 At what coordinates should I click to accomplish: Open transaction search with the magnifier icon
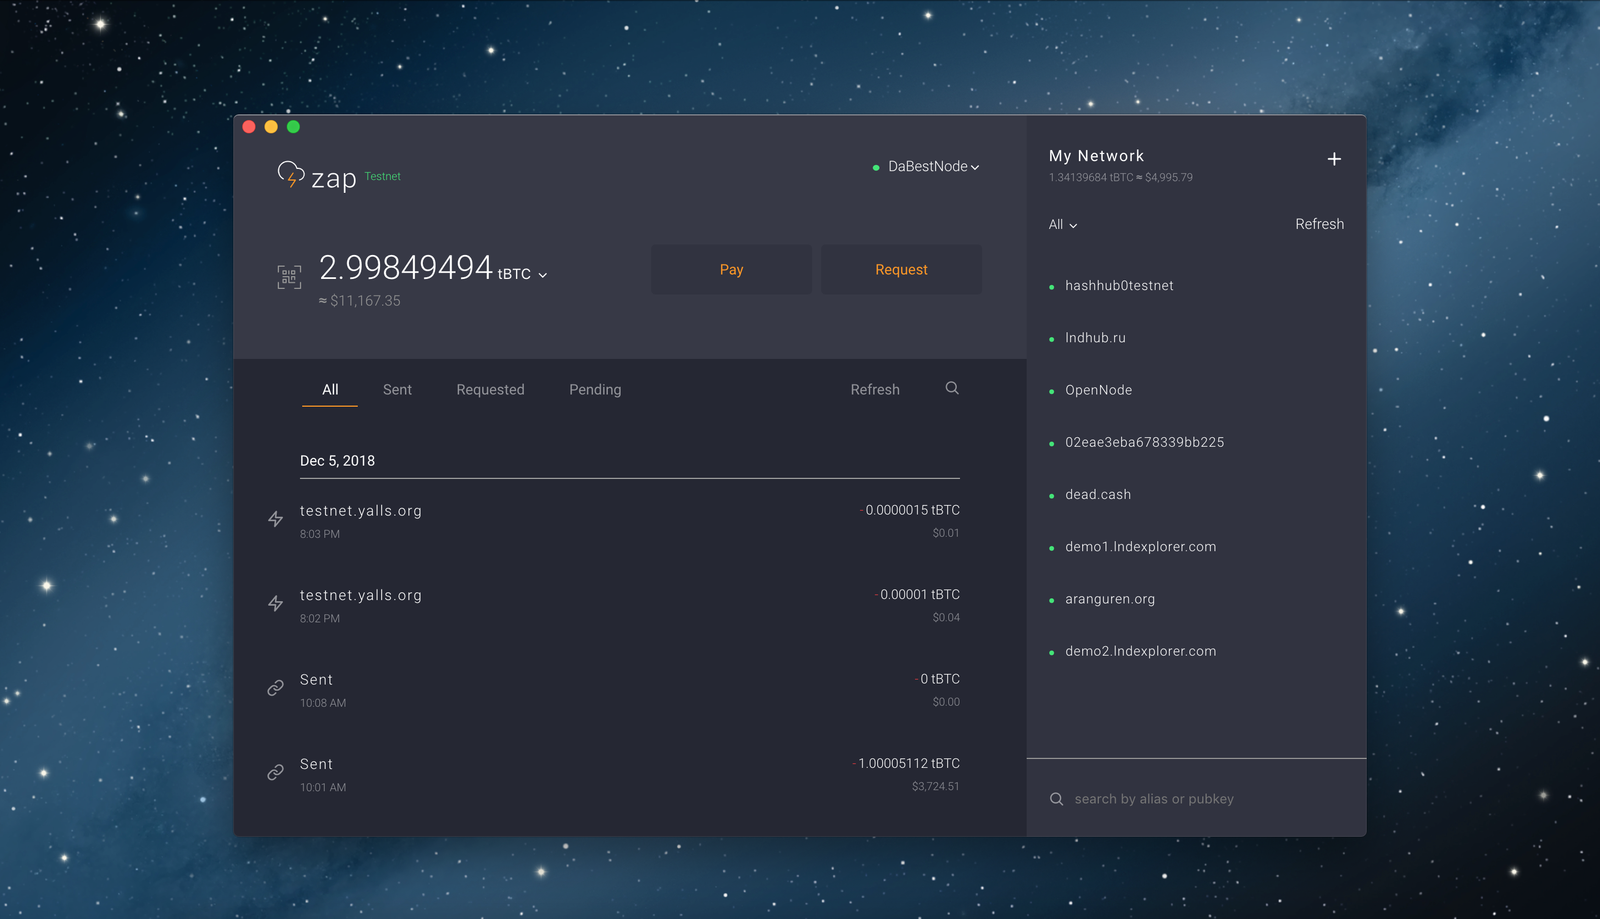(952, 388)
